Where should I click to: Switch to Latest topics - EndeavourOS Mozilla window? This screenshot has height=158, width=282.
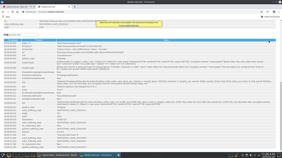click(58, 155)
